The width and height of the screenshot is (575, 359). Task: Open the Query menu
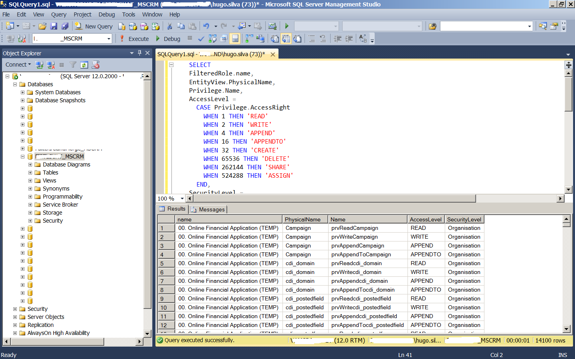click(59, 14)
